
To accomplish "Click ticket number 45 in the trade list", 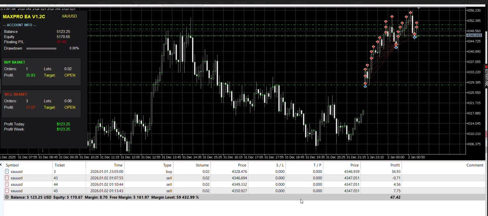I will [56, 191].
